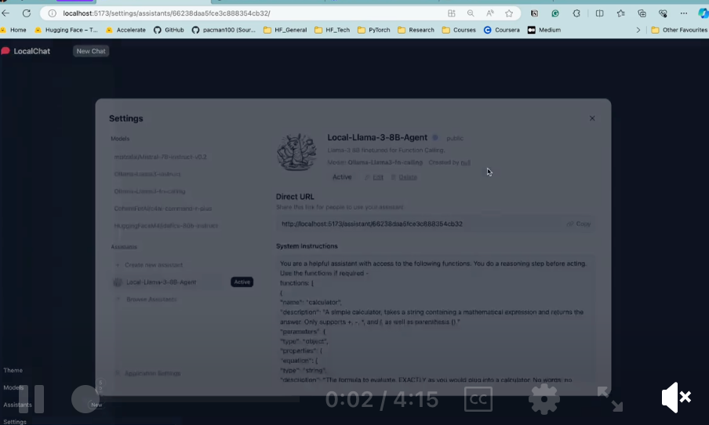
Task: Open the Grammarly extension icon
Action: pos(555,13)
